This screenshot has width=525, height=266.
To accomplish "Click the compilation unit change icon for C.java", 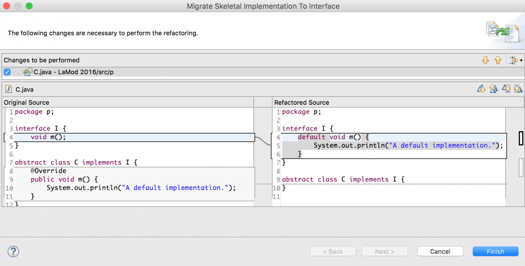I will point(28,72).
